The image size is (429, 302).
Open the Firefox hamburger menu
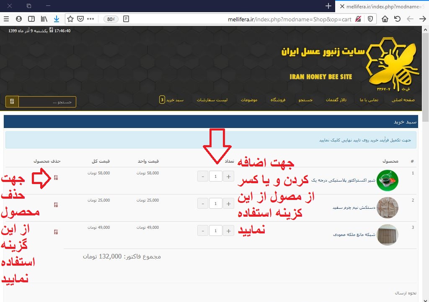[x=6, y=19]
